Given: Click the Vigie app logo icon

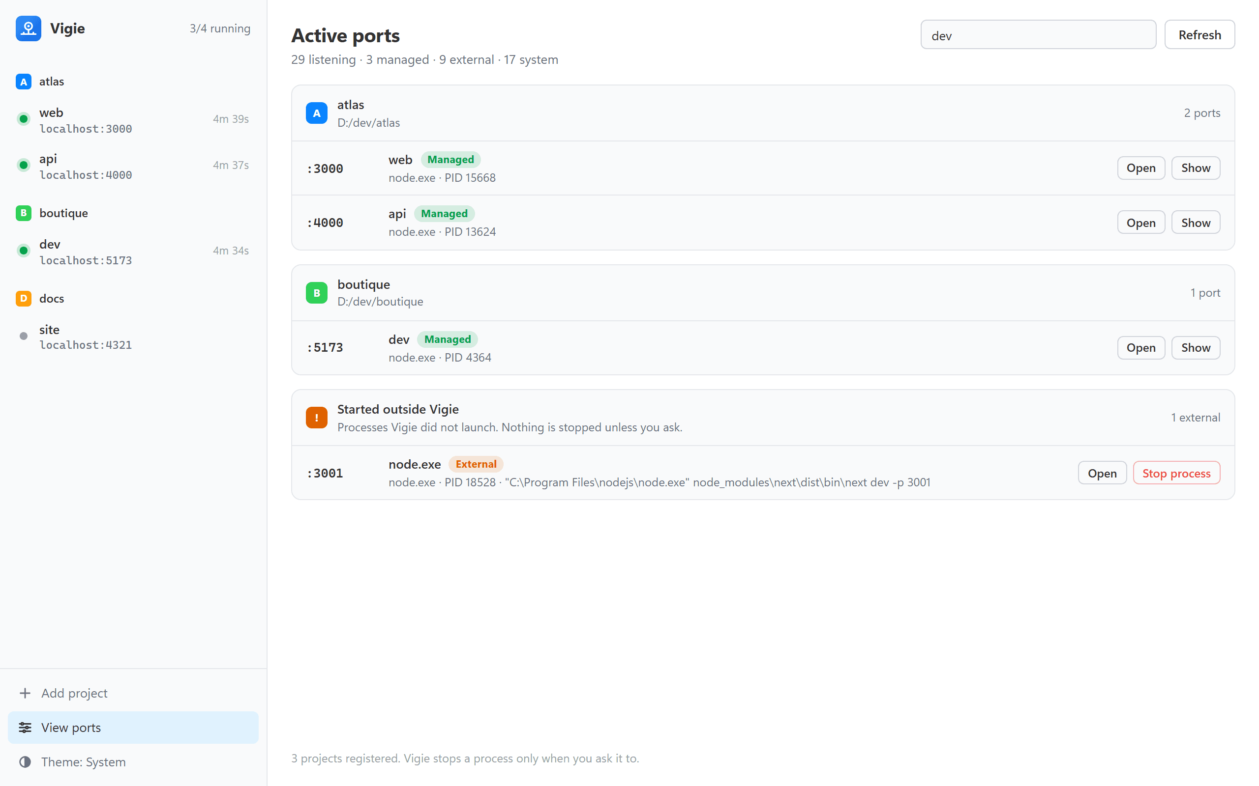Looking at the screenshot, I should 29,28.
